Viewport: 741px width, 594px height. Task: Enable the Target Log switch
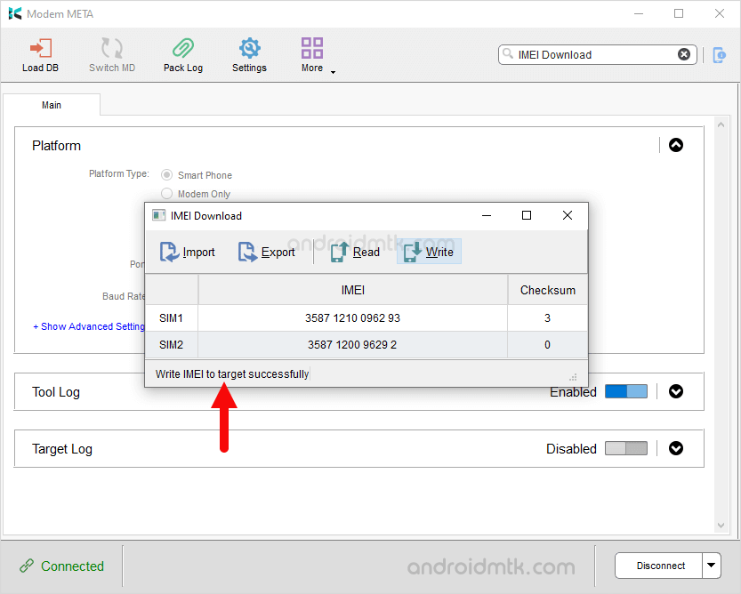(x=625, y=449)
